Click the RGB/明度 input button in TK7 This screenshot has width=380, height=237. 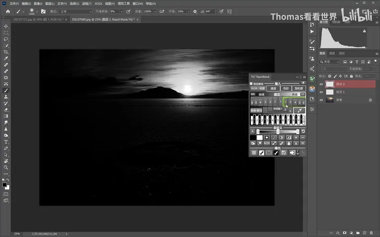(258, 88)
